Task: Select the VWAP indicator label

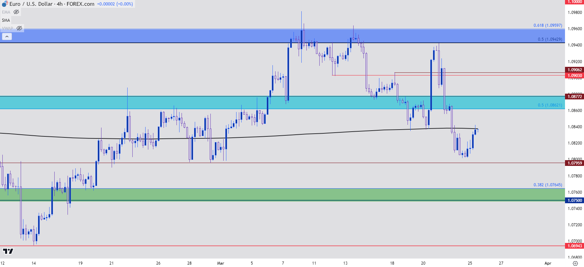Action: point(7,28)
